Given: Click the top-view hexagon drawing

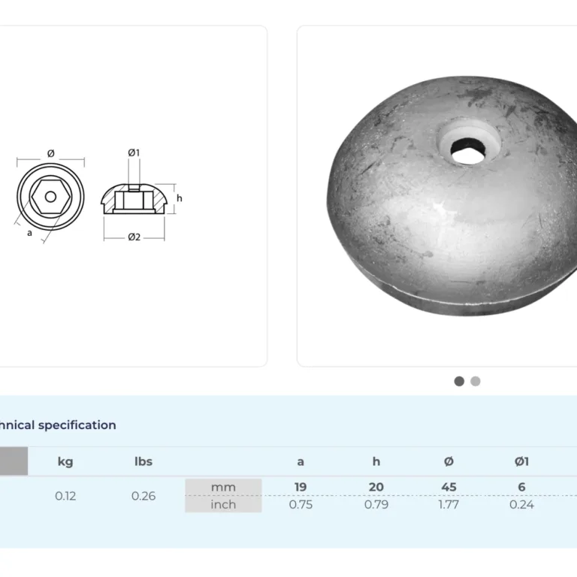Looking at the screenshot, I should [50, 197].
